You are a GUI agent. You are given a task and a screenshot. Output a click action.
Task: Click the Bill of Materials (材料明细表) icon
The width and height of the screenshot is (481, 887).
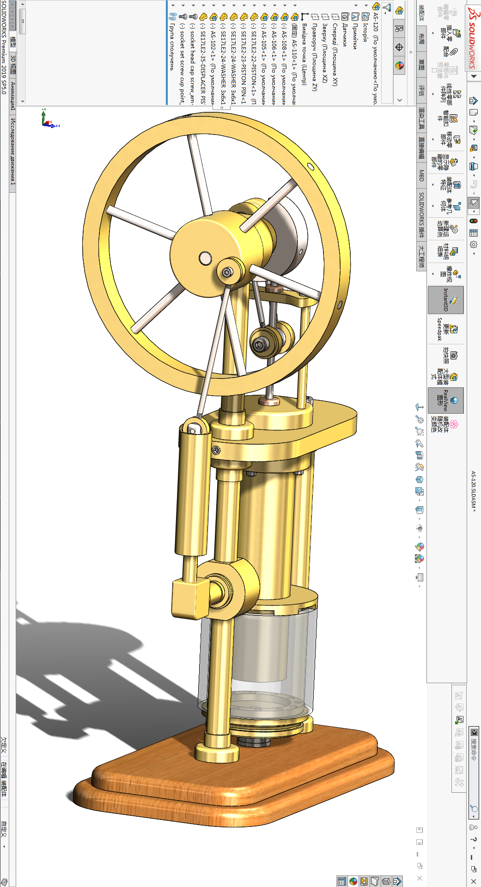454,251
